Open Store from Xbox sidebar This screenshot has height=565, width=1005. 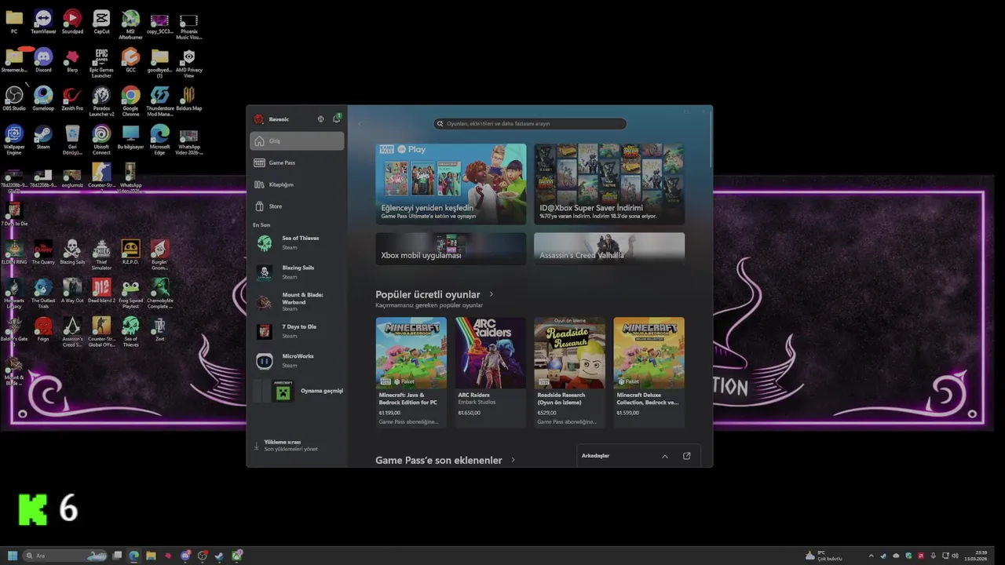click(297, 206)
